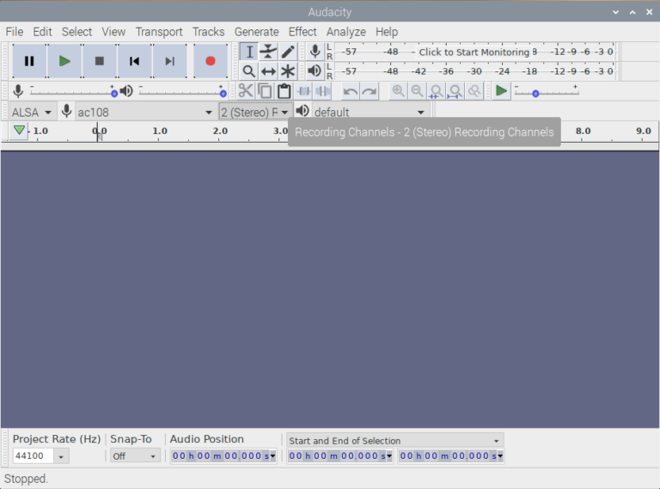660x489 pixels.
Task: Open the ALSA audio host dropdown
Action: coord(32,112)
